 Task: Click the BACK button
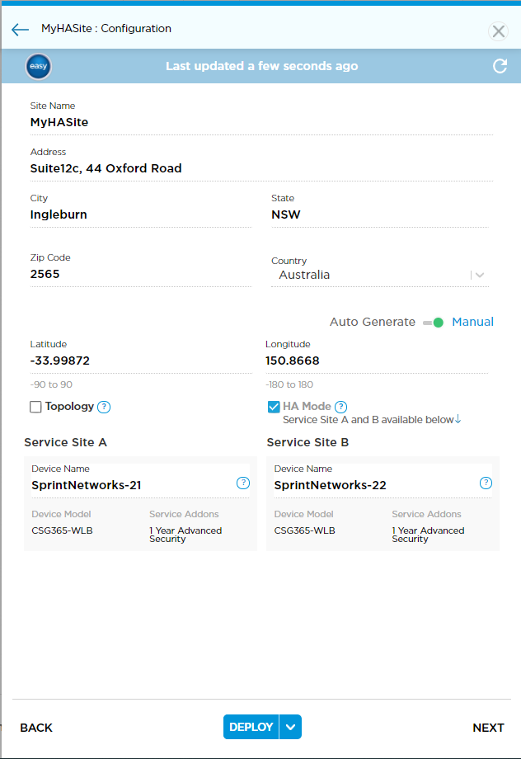36,728
